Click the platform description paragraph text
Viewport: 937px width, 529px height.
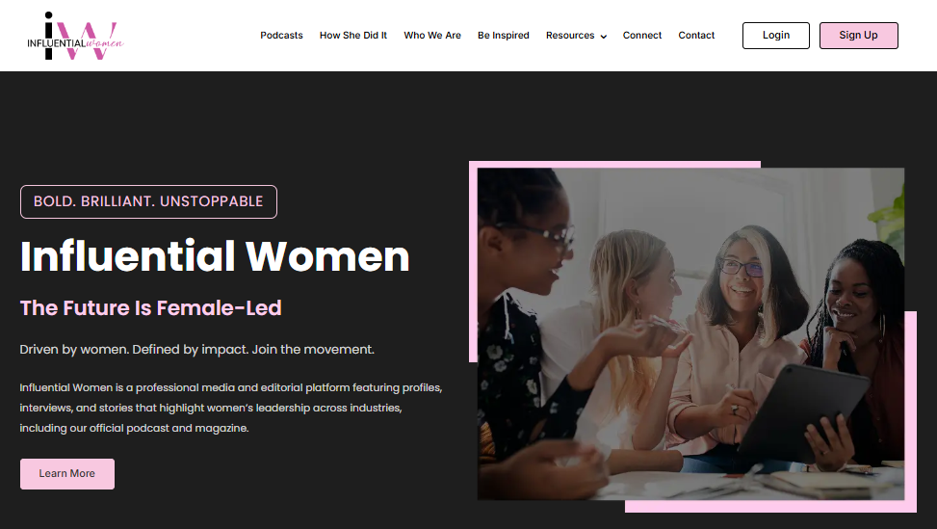231,408
